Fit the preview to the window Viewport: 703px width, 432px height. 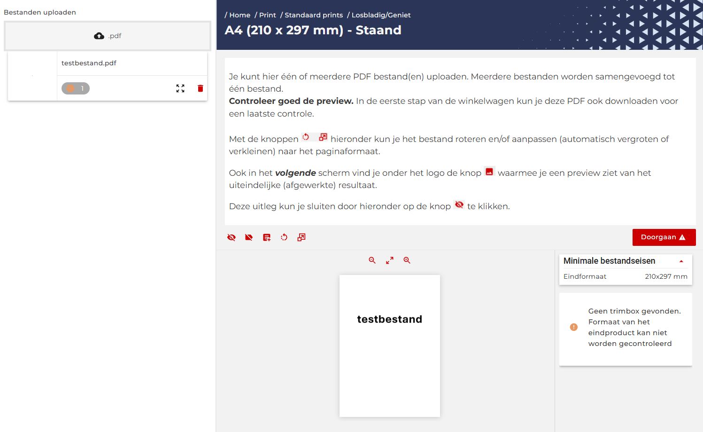pyautogui.click(x=389, y=260)
